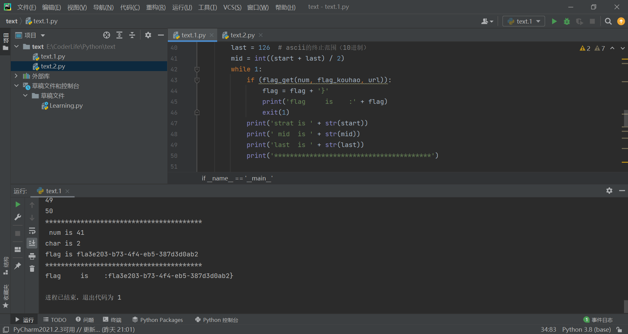Switch to the text.2.py editor tab
This screenshot has width=628, height=334.
point(242,35)
